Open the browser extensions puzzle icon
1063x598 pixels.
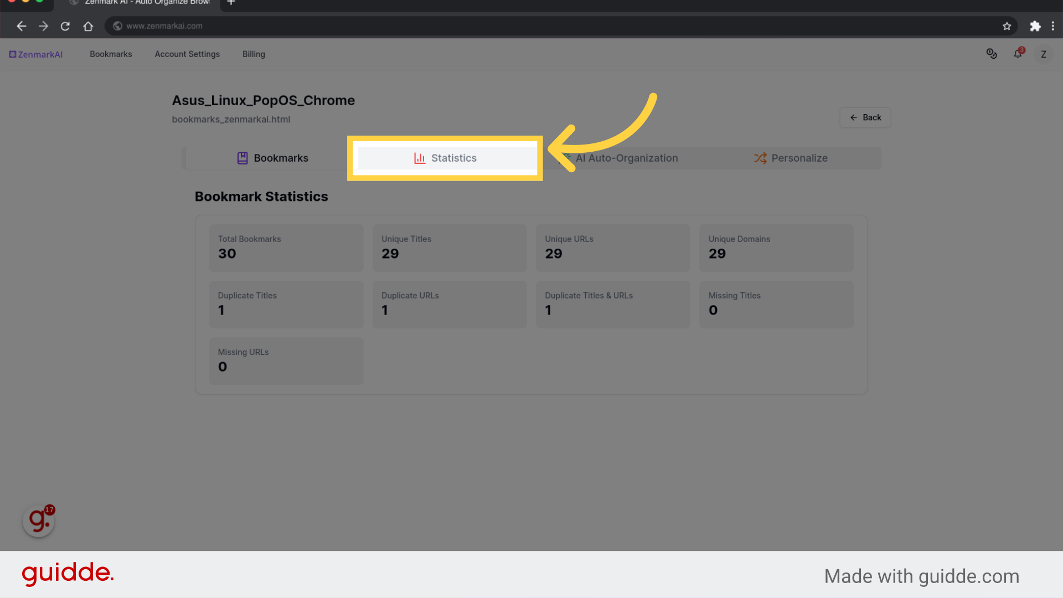(1035, 26)
